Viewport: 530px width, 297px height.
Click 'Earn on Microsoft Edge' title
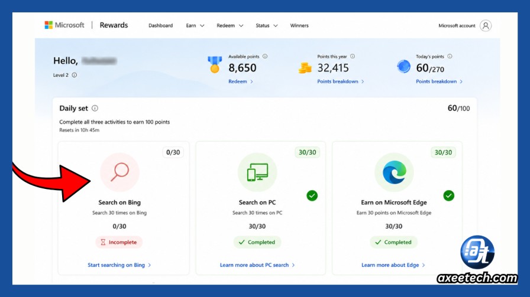[x=394, y=203]
